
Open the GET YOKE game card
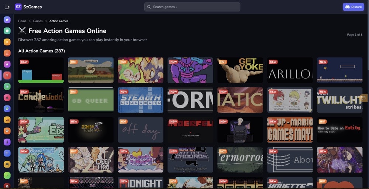[240, 70]
